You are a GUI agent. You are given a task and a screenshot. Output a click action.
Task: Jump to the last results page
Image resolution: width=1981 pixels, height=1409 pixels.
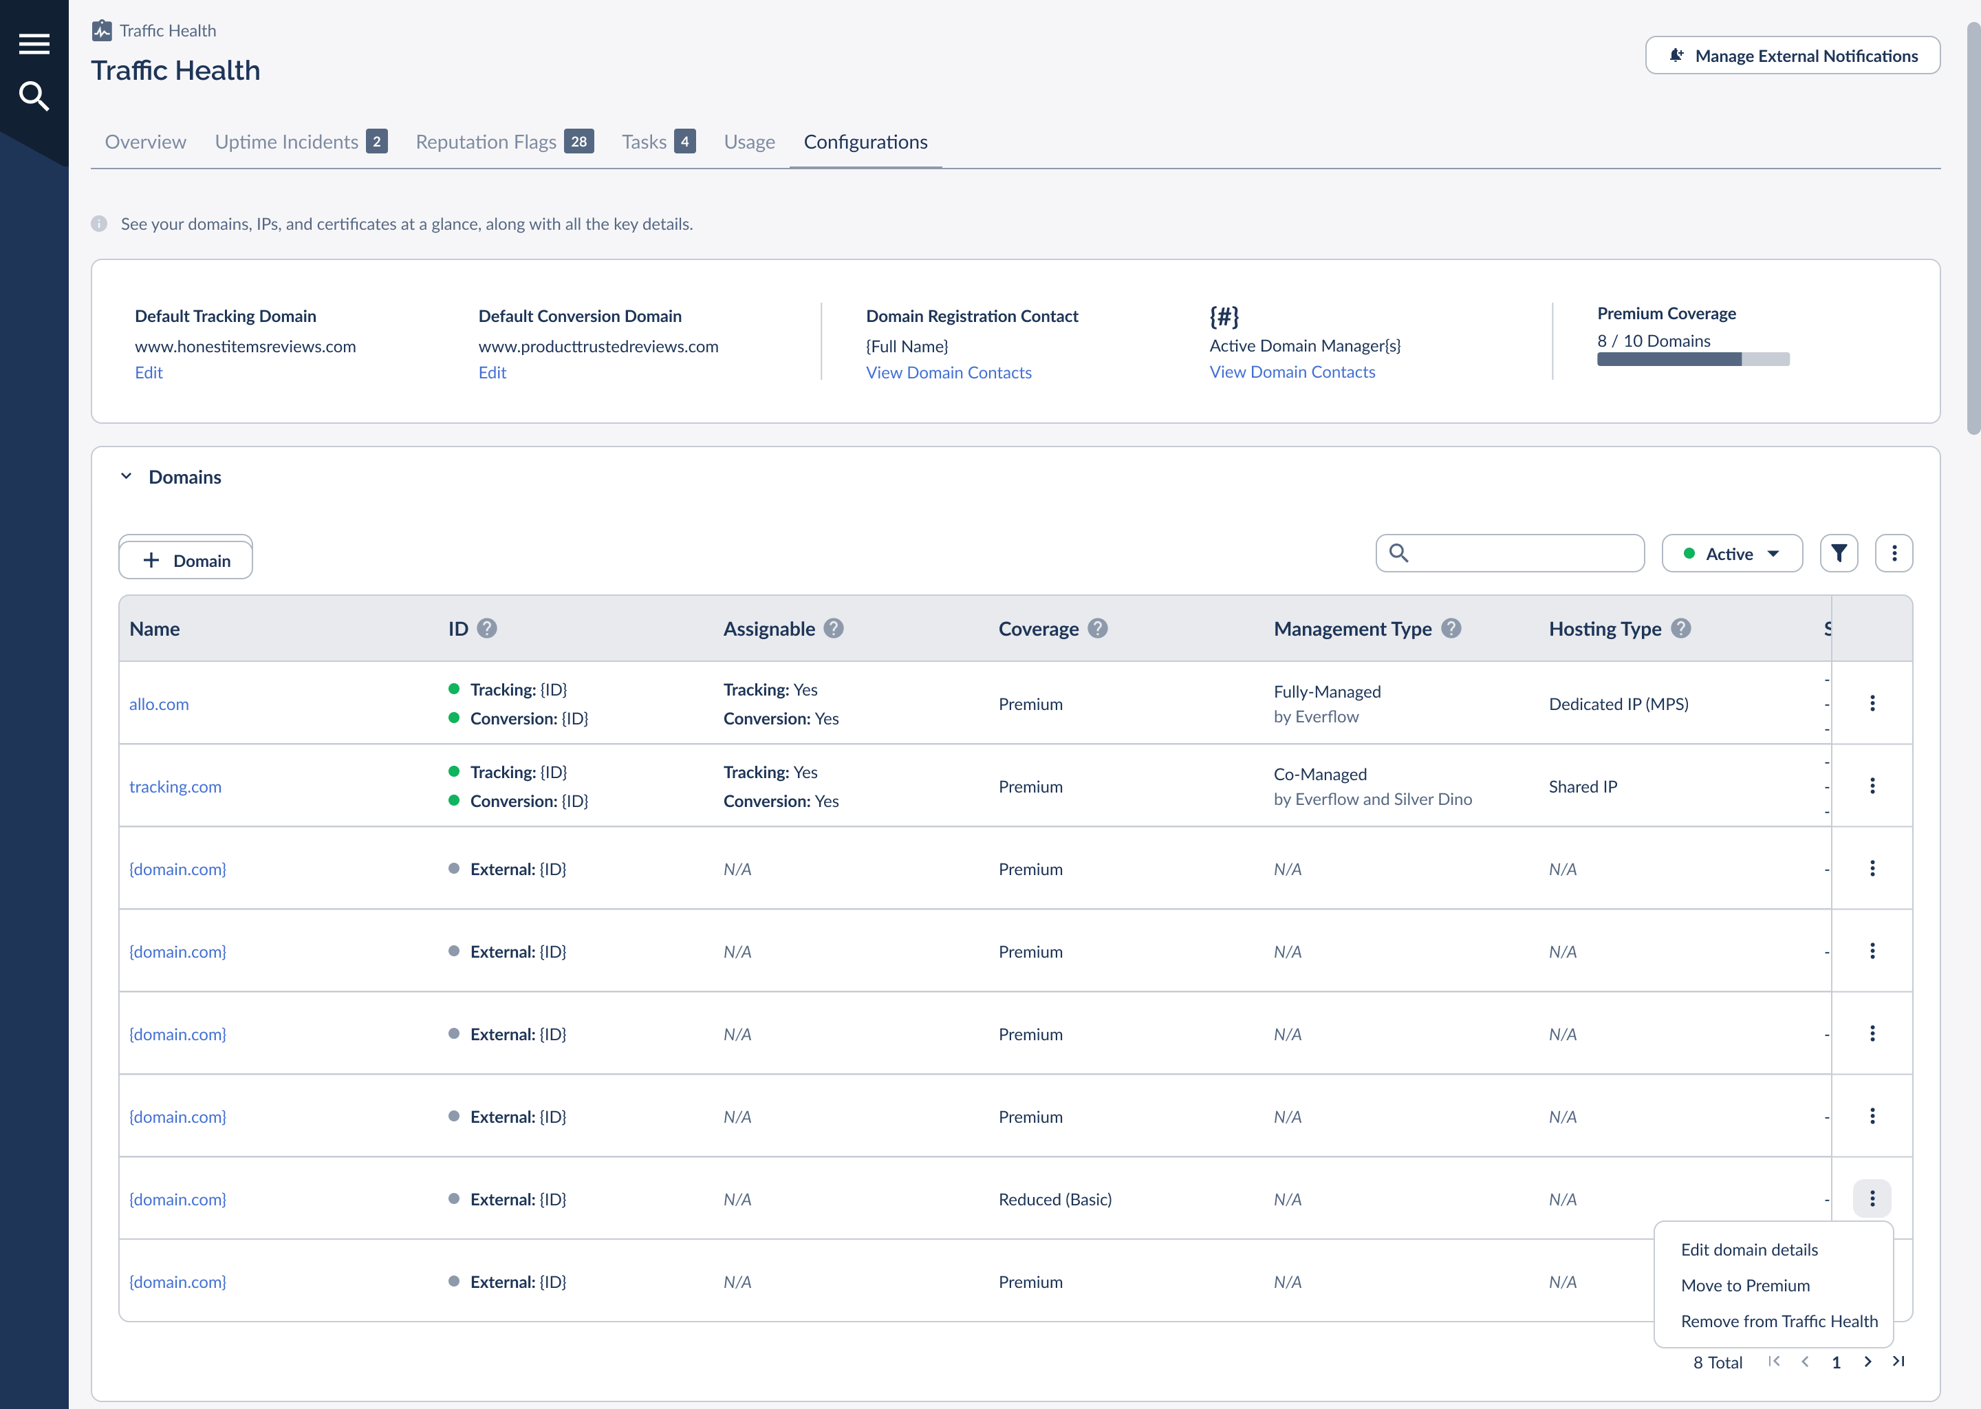(1898, 1362)
